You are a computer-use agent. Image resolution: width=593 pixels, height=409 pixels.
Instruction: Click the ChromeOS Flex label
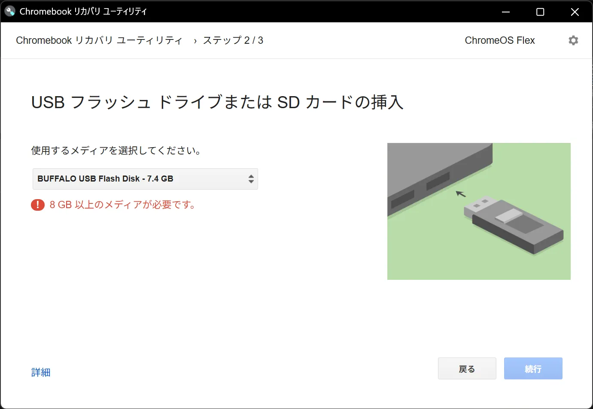(499, 40)
